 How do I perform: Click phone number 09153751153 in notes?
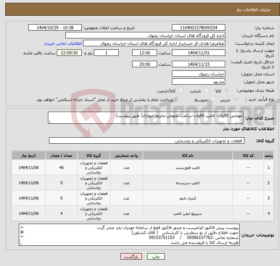pyautogui.click(x=162, y=238)
